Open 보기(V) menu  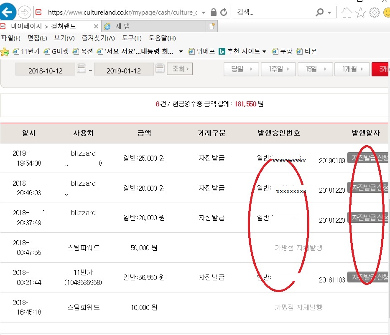pyautogui.click(x=64, y=38)
